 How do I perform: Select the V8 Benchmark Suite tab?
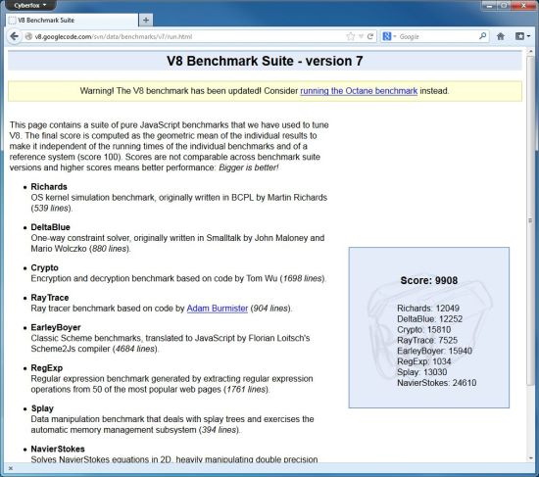click(72, 21)
